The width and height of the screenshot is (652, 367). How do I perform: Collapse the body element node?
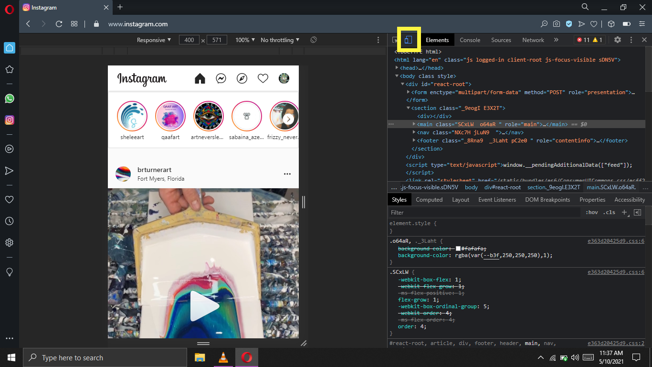[x=397, y=76]
